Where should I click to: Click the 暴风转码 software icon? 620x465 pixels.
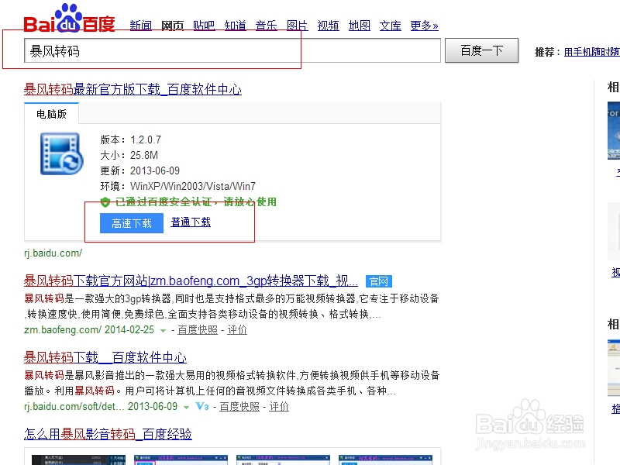pos(62,153)
